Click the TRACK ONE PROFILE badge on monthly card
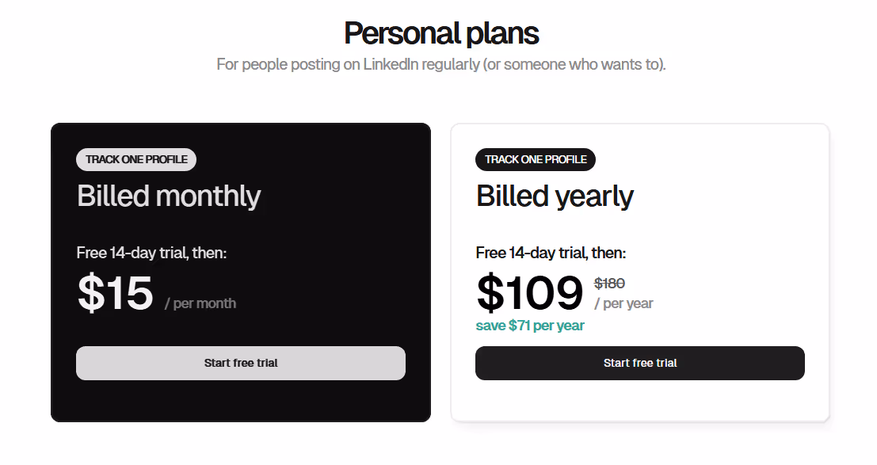Viewport: 877px width, 465px height. click(135, 159)
